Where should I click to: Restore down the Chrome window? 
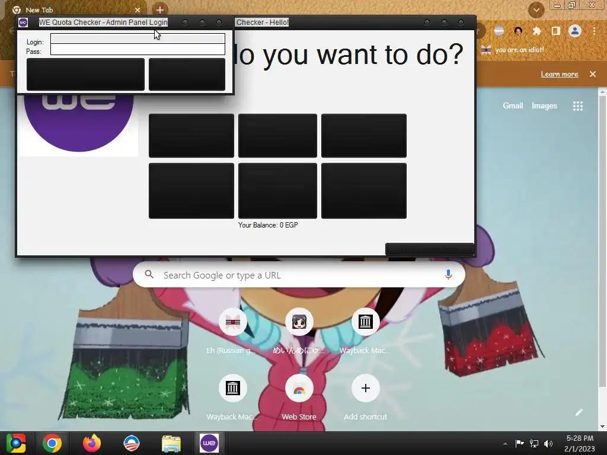[572, 5]
